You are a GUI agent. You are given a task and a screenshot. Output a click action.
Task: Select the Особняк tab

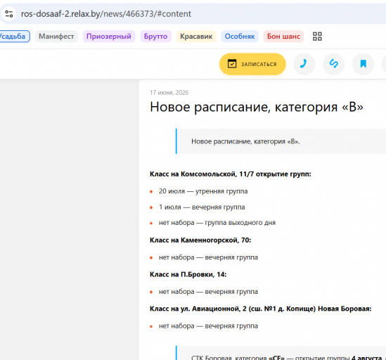click(x=240, y=37)
